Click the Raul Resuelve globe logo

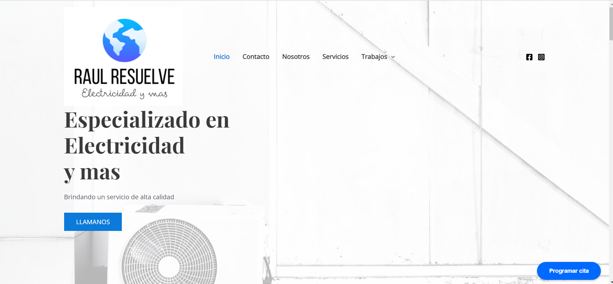[x=123, y=56]
